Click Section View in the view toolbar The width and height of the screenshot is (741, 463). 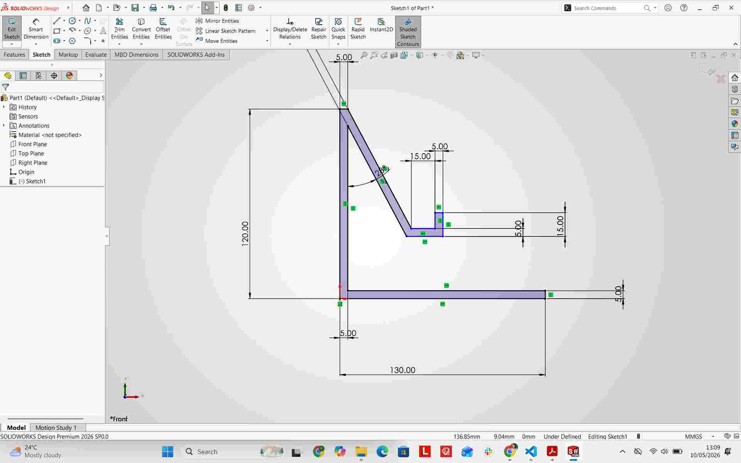[x=394, y=55]
